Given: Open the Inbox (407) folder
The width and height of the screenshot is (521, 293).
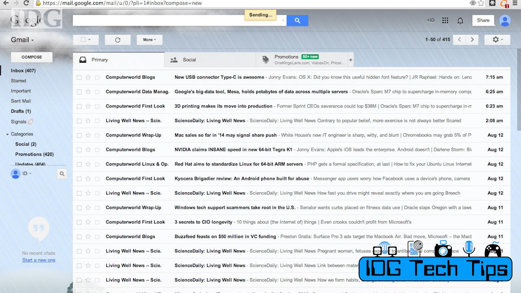Looking at the screenshot, I should click(23, 71).
